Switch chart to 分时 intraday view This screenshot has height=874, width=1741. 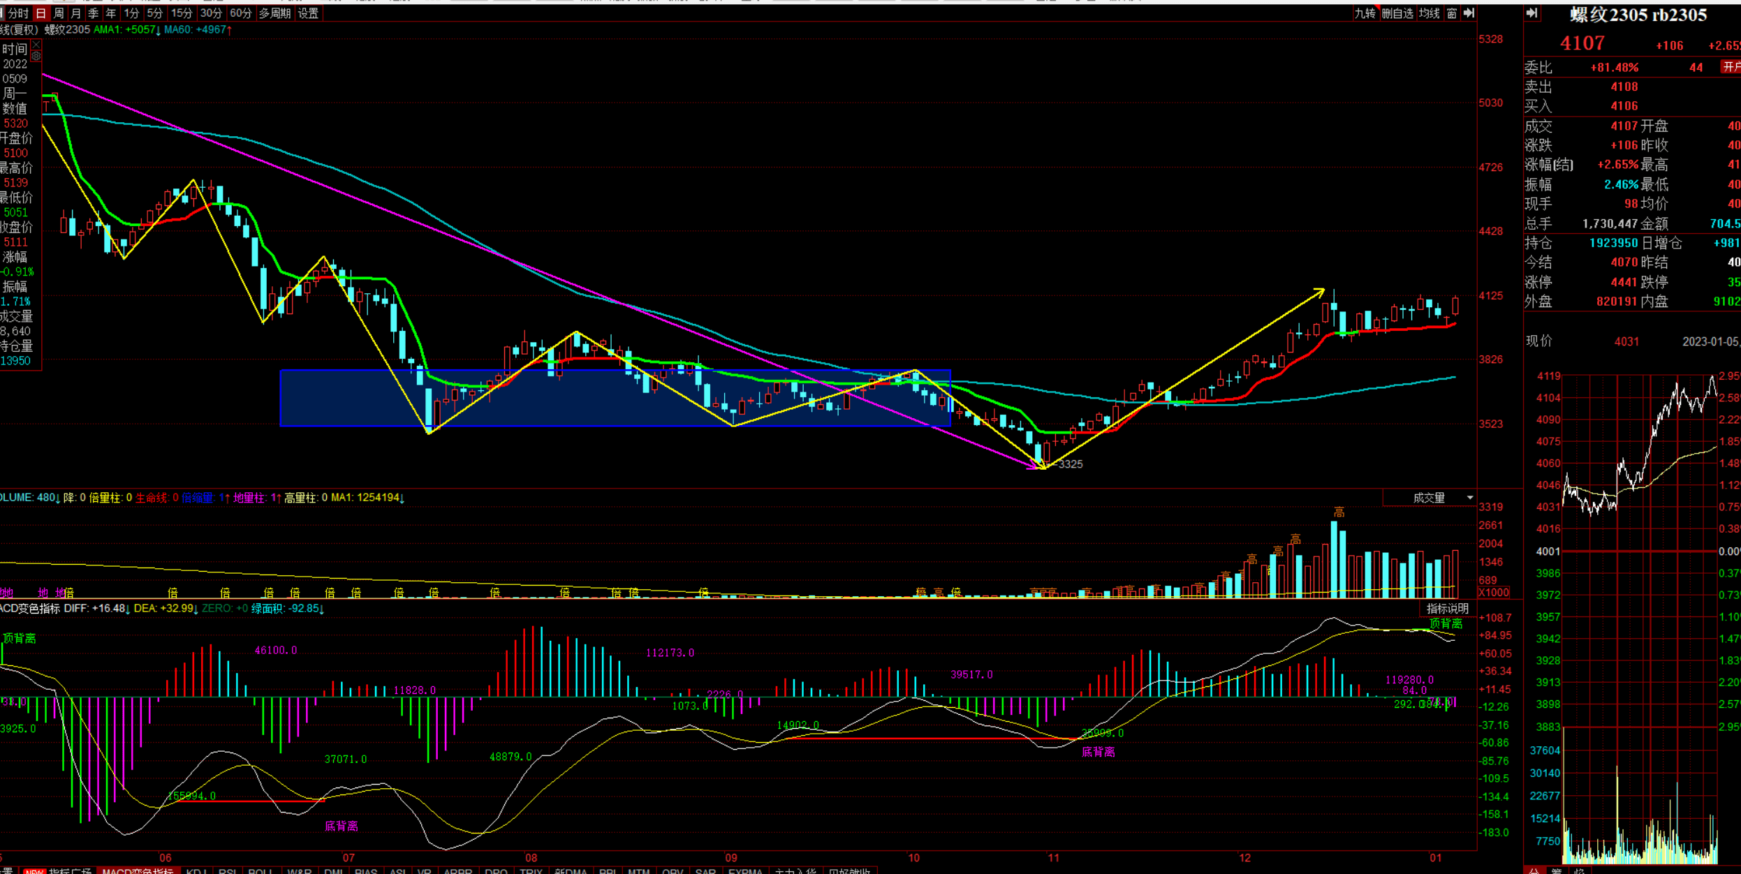[x=18, y=13]
